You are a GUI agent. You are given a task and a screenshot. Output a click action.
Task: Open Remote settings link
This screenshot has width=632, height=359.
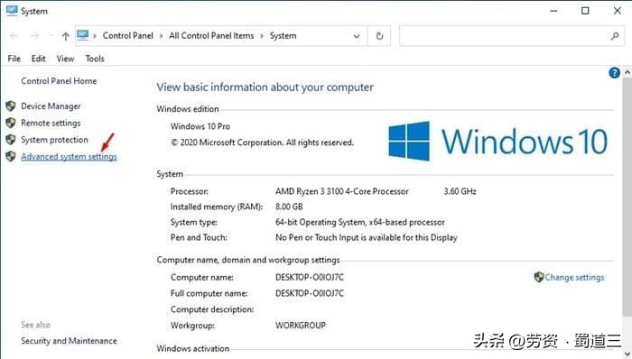pyautogui.click(x=51, y=124)
